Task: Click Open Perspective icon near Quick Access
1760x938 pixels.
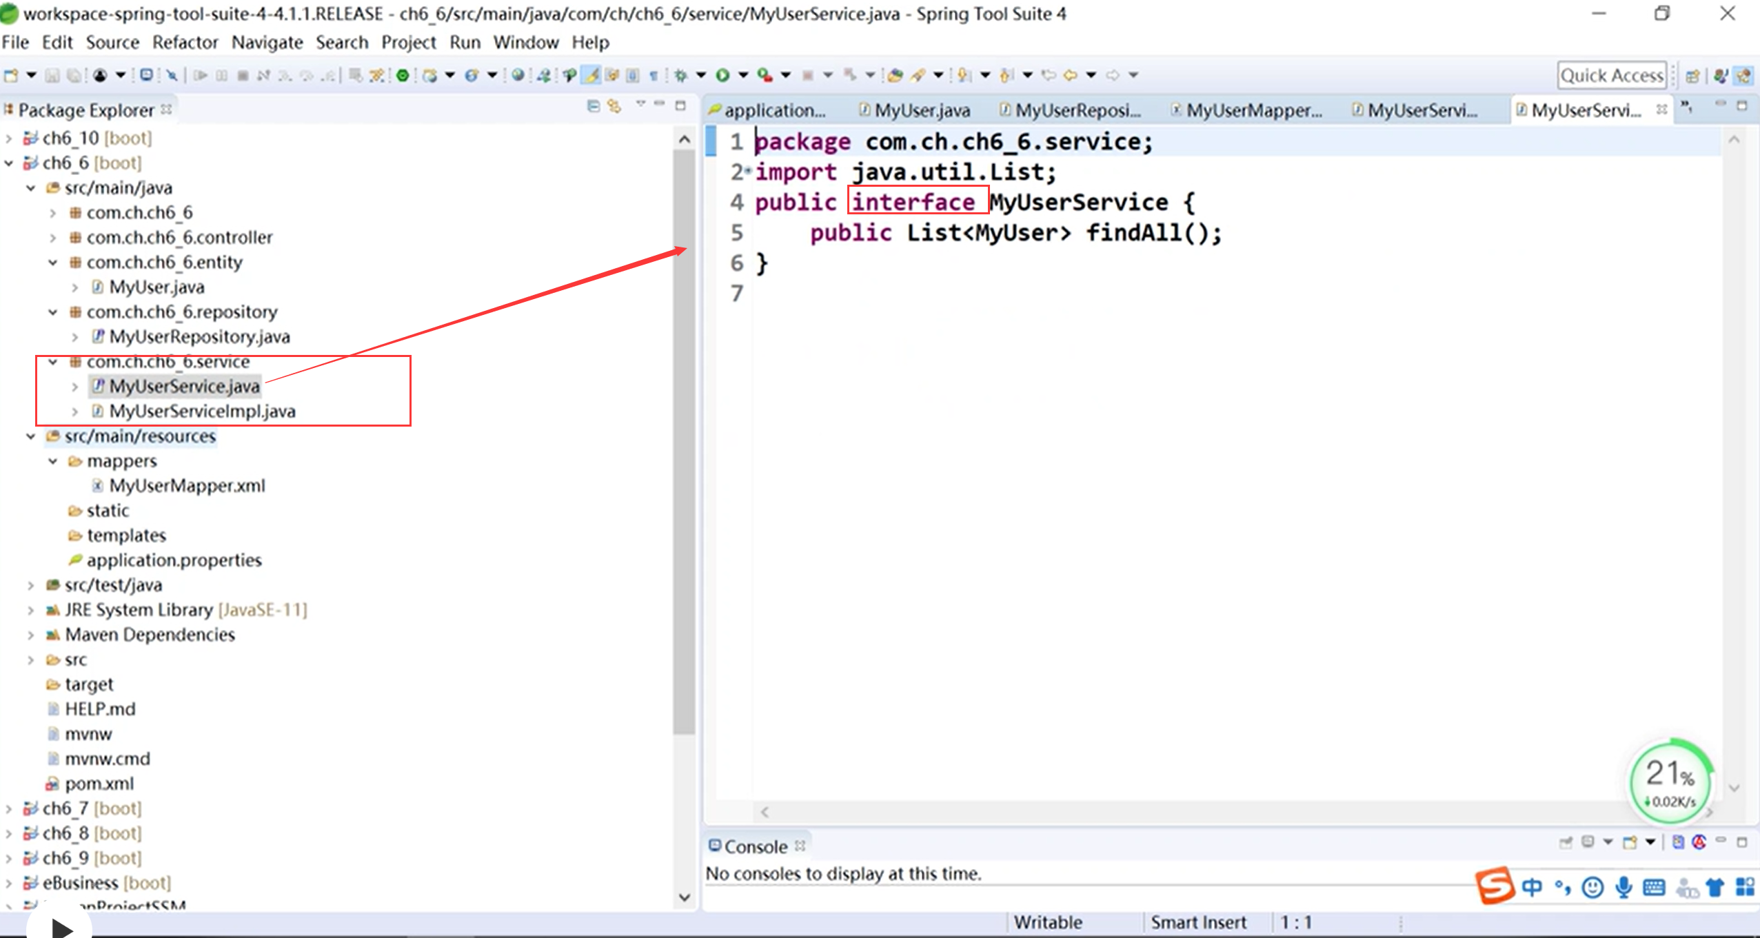Action: (x=1692, y=76)
